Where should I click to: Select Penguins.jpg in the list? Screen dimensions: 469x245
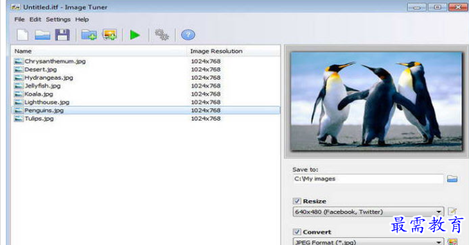pyautogui.click(x=145, y=110)
